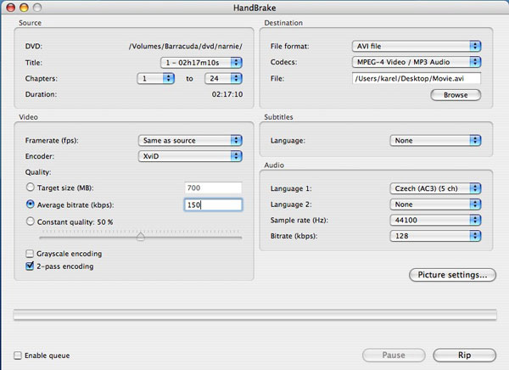Open the Framerate dropdown set to Same as source

[x=190, y=140]
